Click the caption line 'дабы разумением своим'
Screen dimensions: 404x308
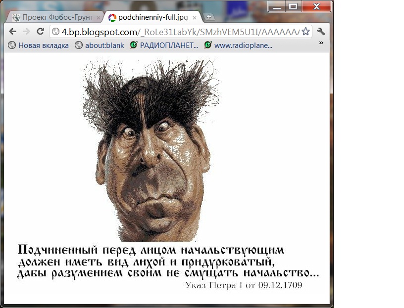[168, 273]
